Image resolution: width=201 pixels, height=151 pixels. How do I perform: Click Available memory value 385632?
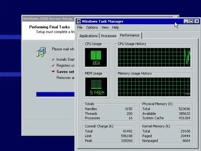tap(184, 114)
